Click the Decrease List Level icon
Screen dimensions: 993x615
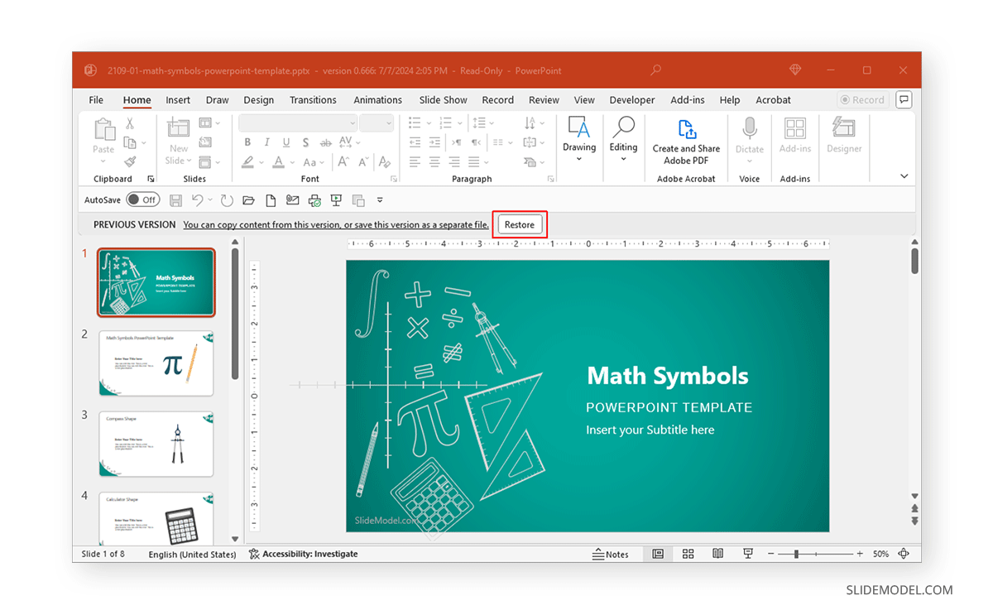click(x=415, y=142)
